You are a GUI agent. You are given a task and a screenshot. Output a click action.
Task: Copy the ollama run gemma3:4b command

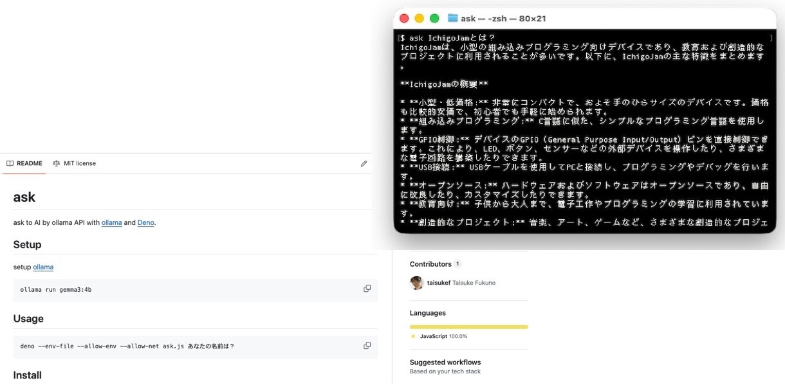tap(367, 289)
